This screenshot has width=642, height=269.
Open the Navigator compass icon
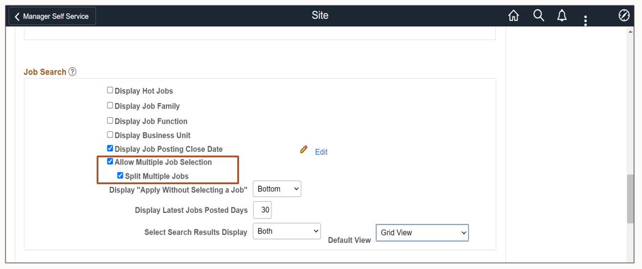[x=624, y=16]
